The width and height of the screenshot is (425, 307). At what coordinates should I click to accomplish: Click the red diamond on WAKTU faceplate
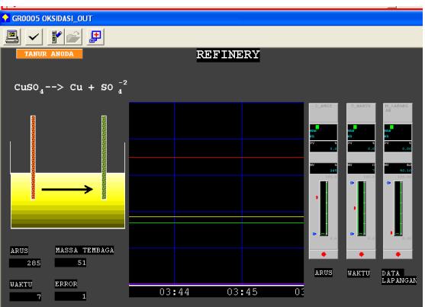pos(362,254)
